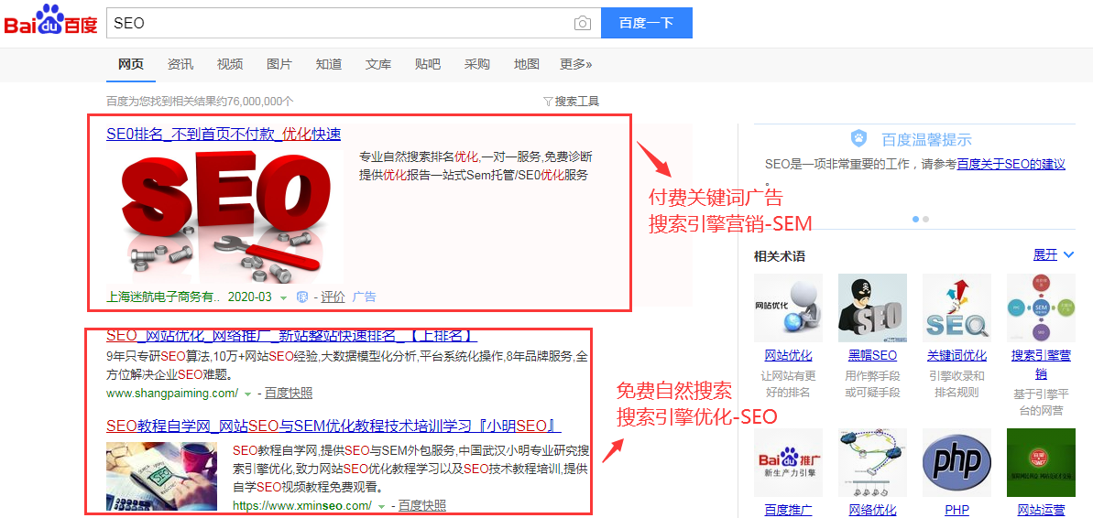Open the 黑帽SEO term link
Viewport: 1093px width, 518px height.
pos(873,356)
